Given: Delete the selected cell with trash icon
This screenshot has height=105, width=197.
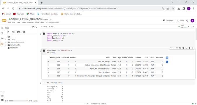Looking at the screenshot, I should click(190, 48).
